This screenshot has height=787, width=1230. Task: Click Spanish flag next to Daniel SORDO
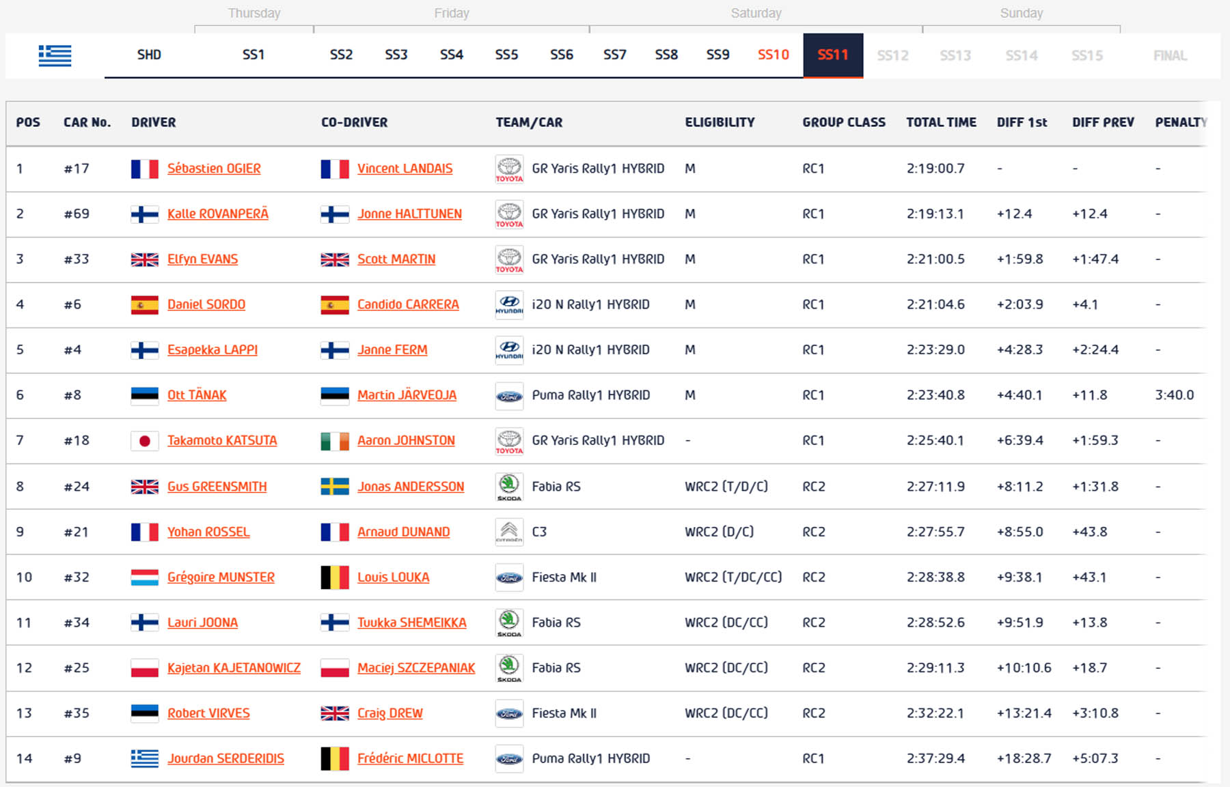(144, 304)
